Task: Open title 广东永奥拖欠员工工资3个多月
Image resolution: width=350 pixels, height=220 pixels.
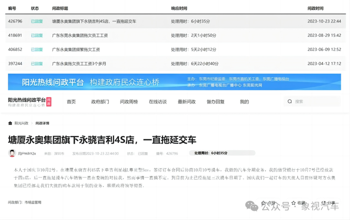Action: point(79,63)
